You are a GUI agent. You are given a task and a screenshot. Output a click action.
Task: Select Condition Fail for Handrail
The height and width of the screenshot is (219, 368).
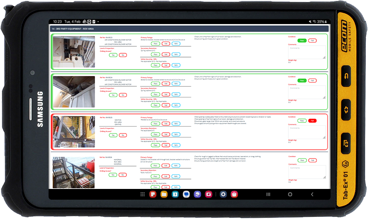pos(313,160)
